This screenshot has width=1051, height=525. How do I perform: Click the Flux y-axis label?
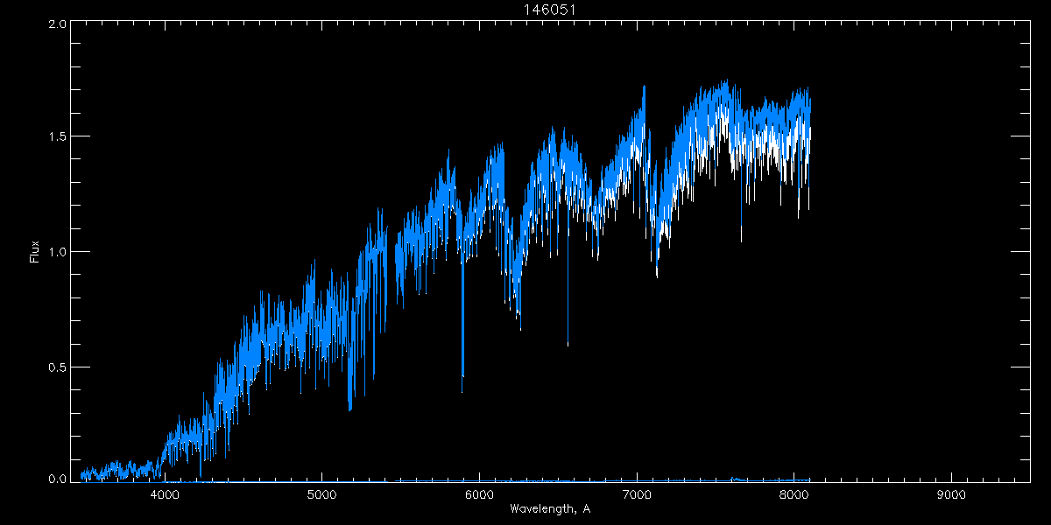pos(34,252)
